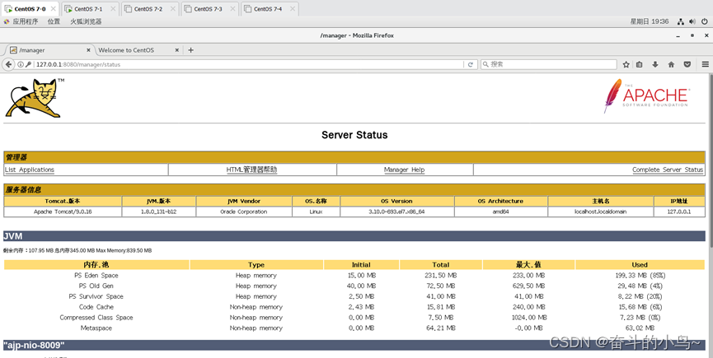This screenshot has height=358, width=713.
Task: Go to the Firefox home page icon
Action: point(671,64)
